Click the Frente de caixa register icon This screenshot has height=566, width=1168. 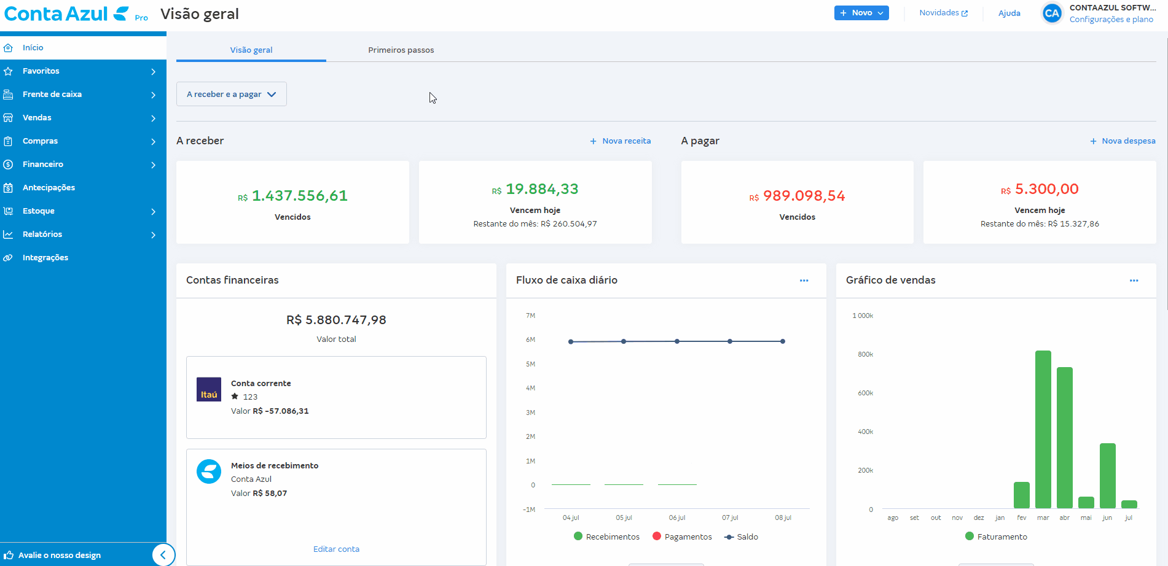(8, 95)
